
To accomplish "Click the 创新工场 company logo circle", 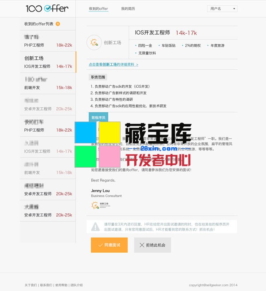I will pyautogui.click(x=94, y=43).
